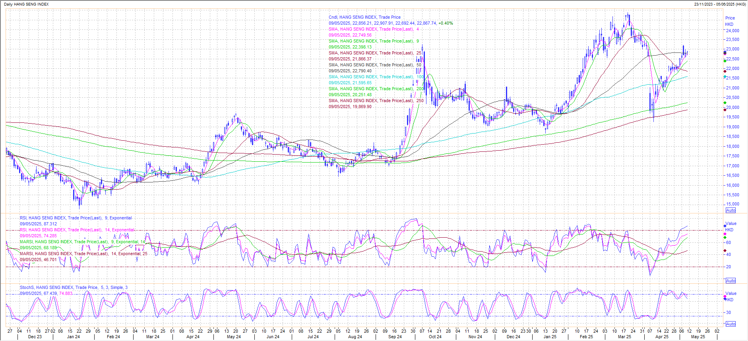Viewport: 748px width, 341px height.
Task: Click the Price HKD axis title
Action: click(x=730, y=21)
